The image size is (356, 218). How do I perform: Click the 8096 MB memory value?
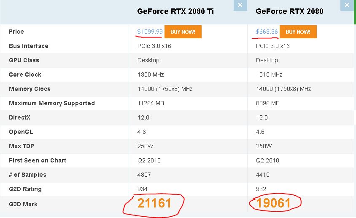pyautogui.click(x=268, y=103)
